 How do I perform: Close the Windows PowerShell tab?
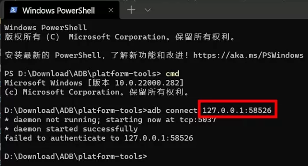(111, 10)
